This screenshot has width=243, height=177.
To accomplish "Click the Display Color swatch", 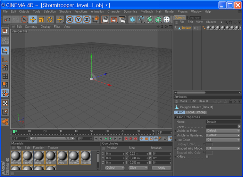I will point(209,144).
